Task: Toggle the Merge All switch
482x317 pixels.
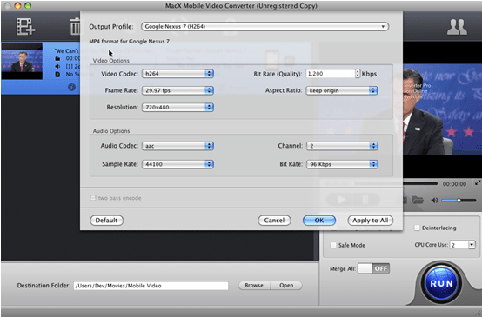Action: click(x=374, y=268)
